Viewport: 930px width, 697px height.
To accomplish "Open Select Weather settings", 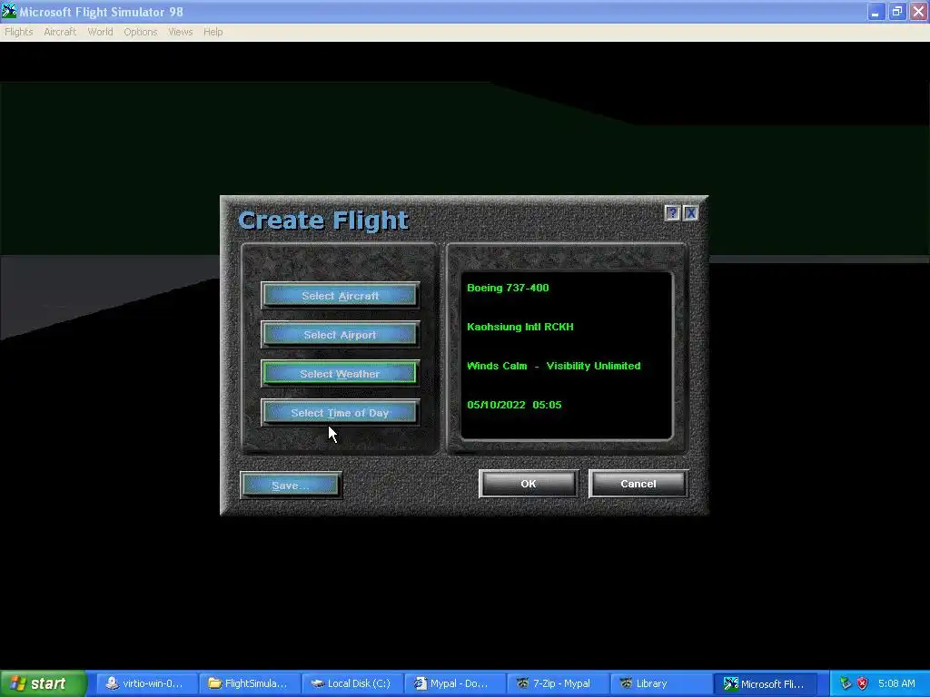I will (340, 373).
